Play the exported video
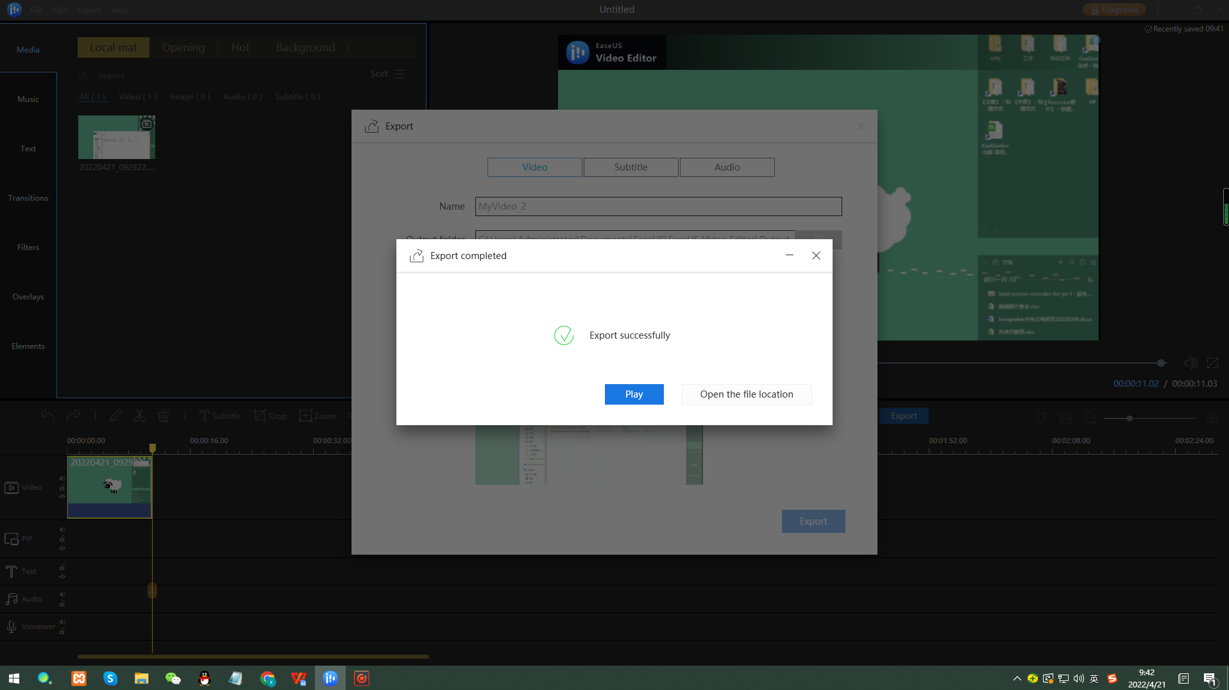Viewport: 1229px width, 690px height. point(634,394)
